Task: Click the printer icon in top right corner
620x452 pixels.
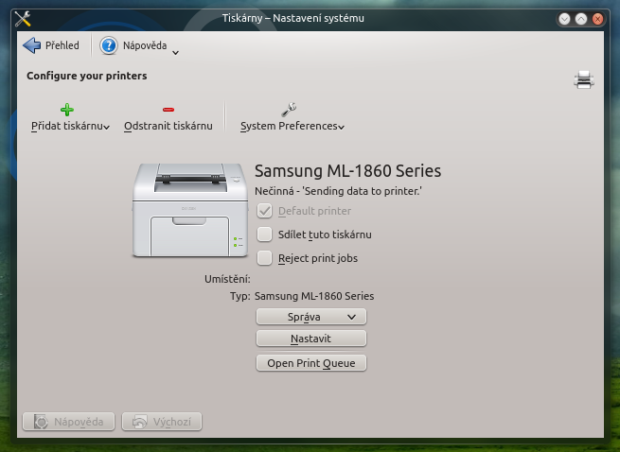Action: coord(583,80)
